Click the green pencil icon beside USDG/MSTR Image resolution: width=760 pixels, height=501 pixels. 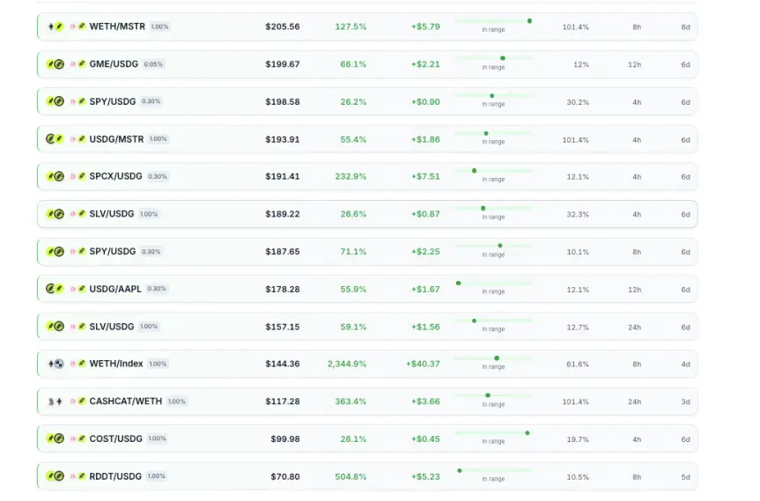point(82,139)
